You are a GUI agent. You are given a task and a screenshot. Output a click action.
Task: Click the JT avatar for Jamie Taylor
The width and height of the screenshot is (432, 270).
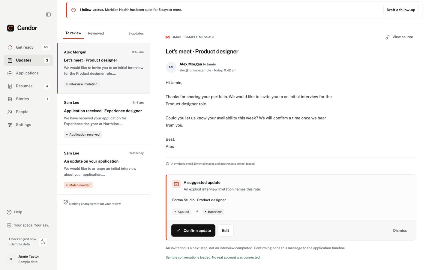pyautogui.click(x=11, y=259)
